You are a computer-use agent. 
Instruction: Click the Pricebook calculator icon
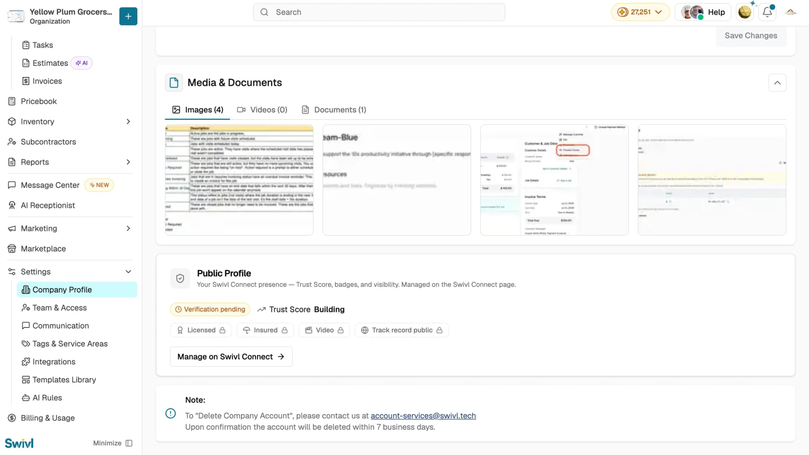12,101
